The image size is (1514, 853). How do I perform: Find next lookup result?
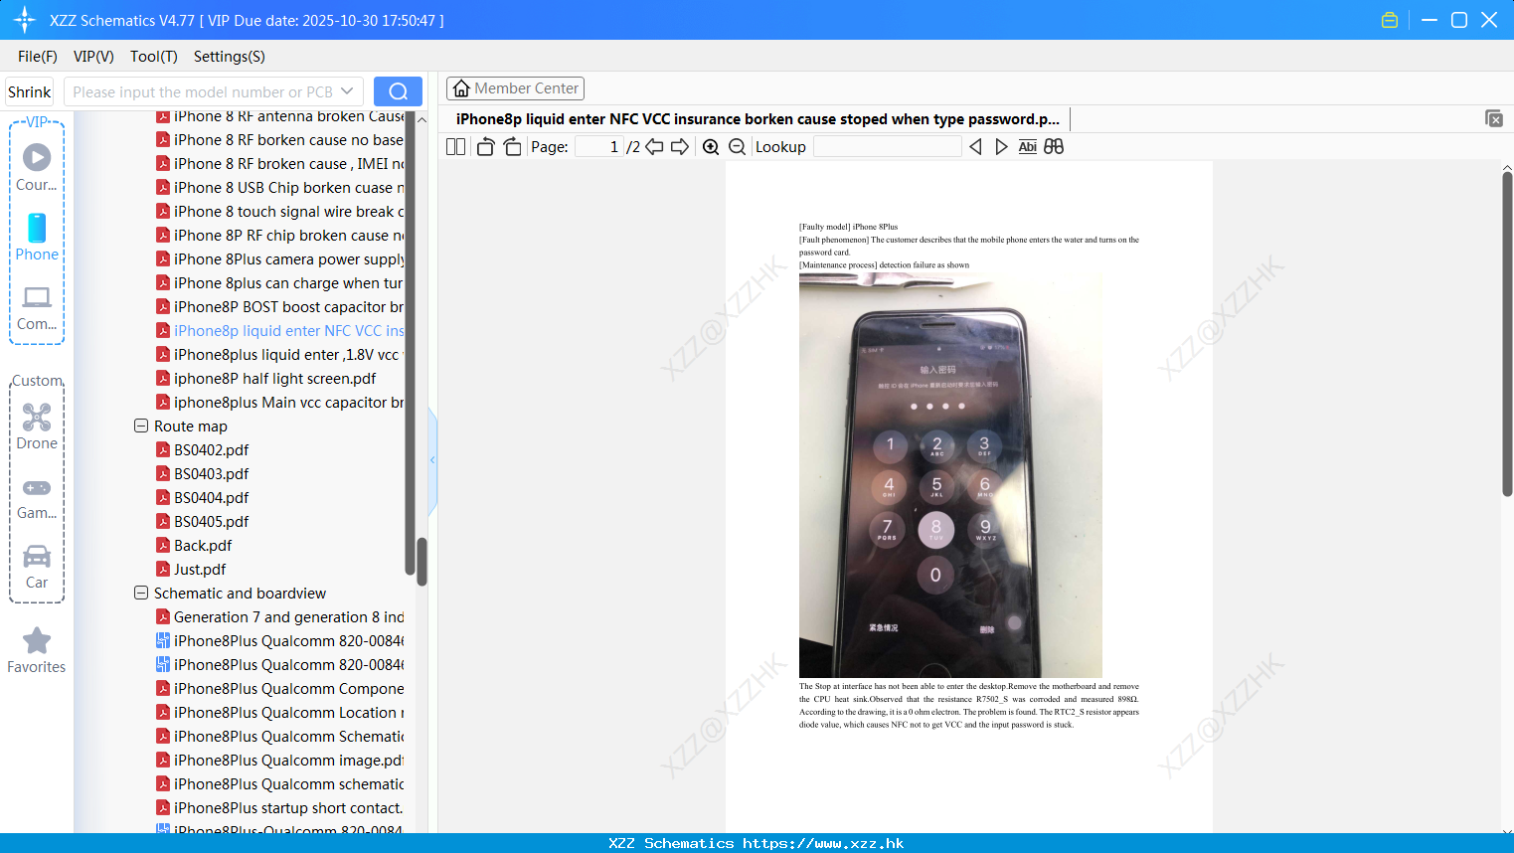(1001, 147)
